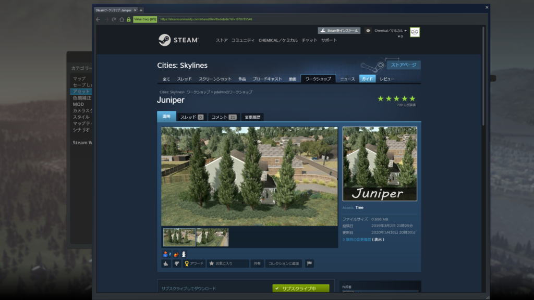The image size is (534, 300).
Task: Select the second preview thumbnail
Action: [x=212, y=237]
